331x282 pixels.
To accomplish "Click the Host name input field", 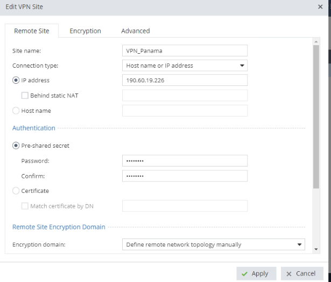I will pos(185,111).
